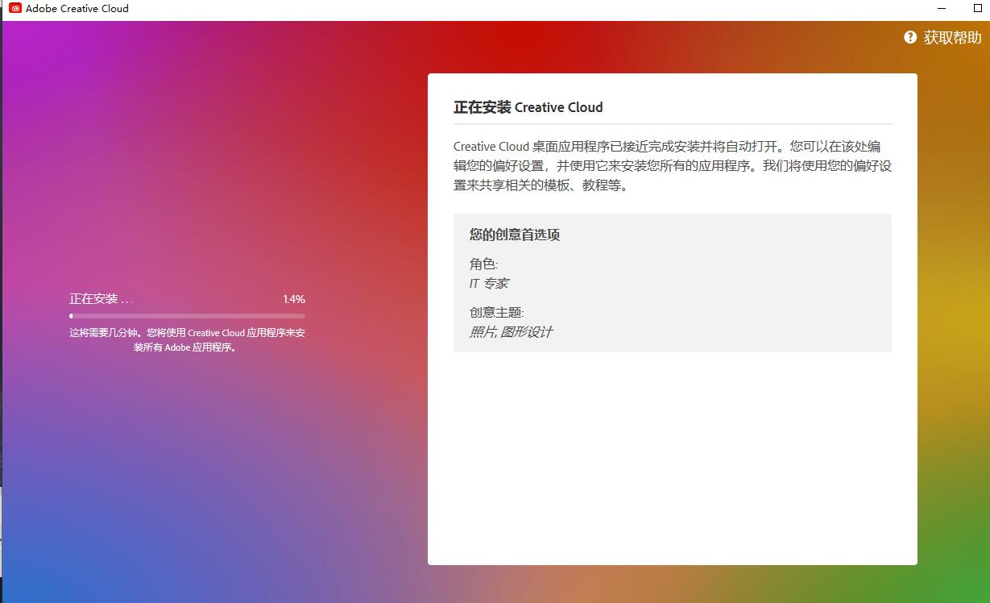Click the 角色: label
The image size is (990, 603).
pos(484,264)
